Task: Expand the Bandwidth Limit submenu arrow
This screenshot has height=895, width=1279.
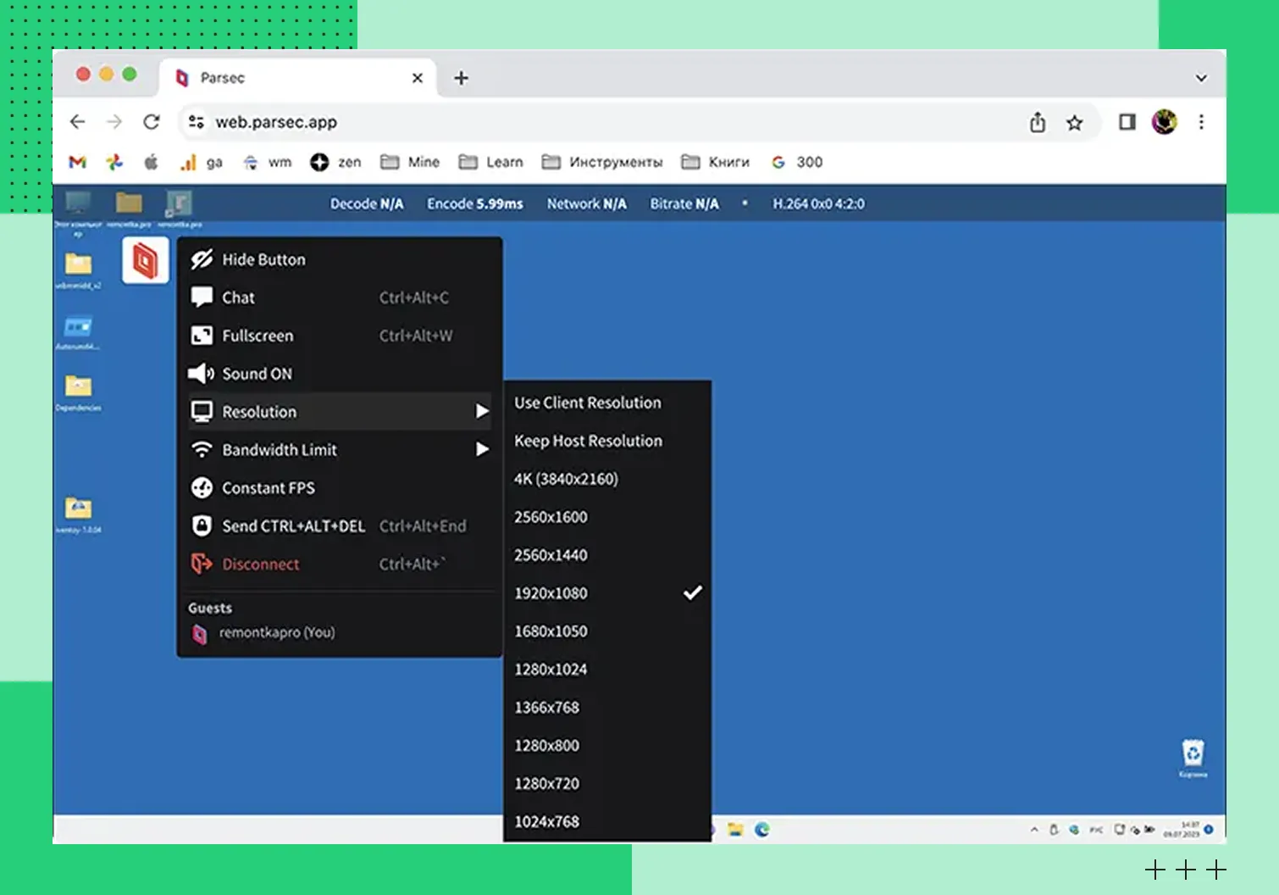Action: tap(481, 449)
